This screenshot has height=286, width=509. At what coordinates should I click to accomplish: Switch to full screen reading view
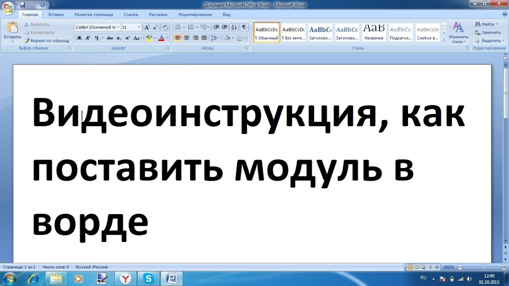coord(416,267)
